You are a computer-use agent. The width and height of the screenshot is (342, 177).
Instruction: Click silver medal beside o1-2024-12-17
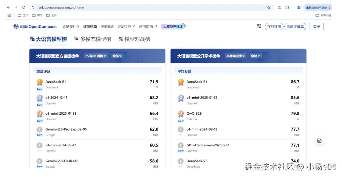[40, 98]
